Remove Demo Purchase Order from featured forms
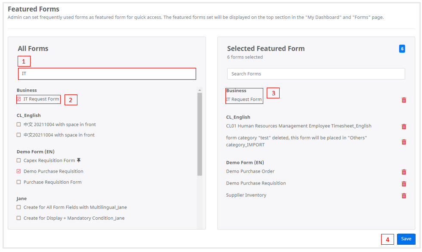Screen dimensions: 422x252 (x=404, y=172)
